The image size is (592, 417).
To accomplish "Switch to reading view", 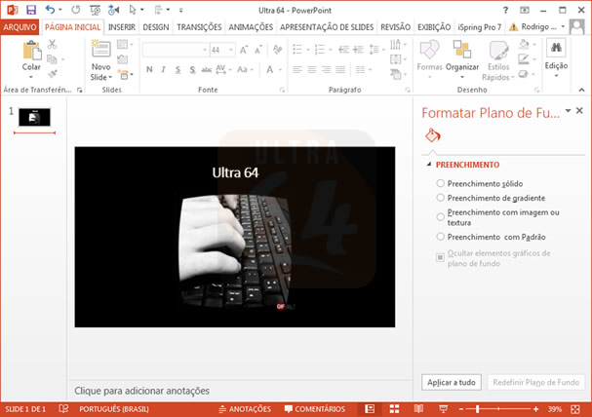I will (418, 409).
